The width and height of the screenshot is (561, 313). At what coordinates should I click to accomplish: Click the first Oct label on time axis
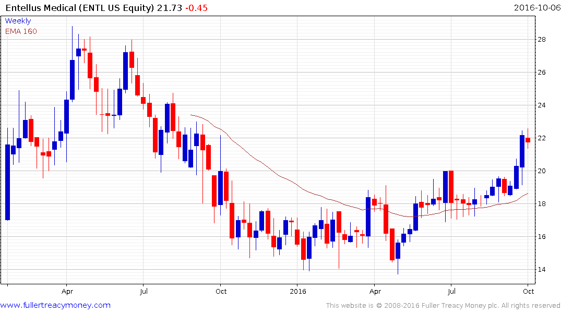221,292
